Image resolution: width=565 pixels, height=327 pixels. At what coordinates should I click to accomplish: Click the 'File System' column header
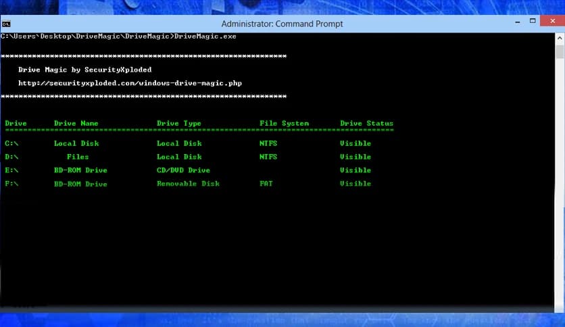[285, 123]
